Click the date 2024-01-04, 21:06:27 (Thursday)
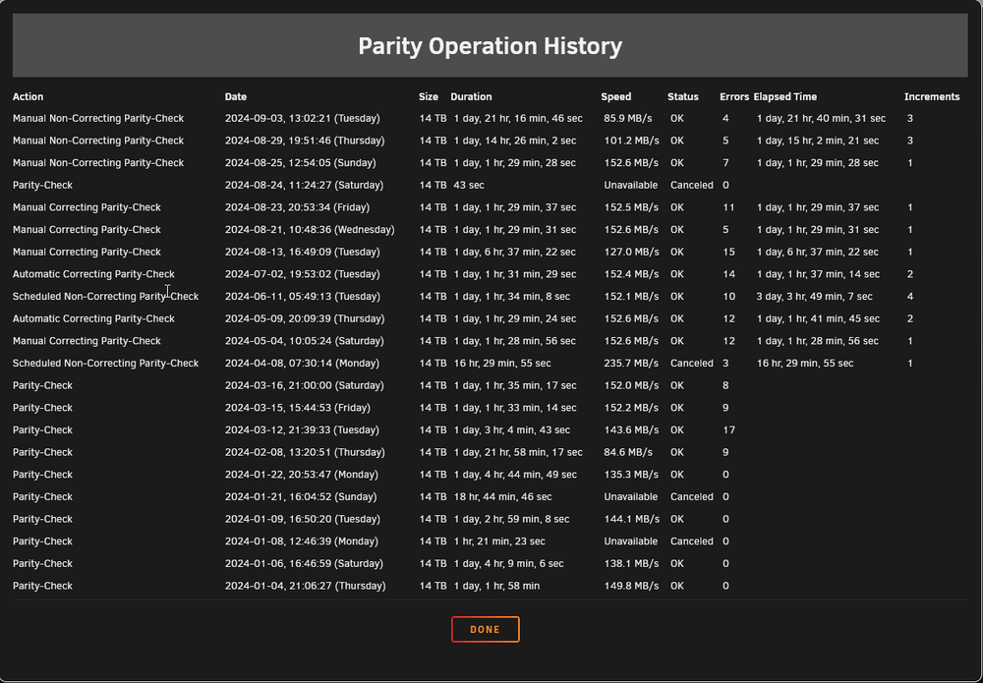This screenshot has height=683, width=983. click(306, 586)
